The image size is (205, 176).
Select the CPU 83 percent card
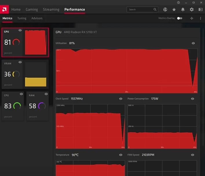13,106
